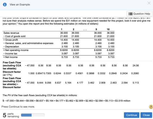Select the Depreciation row label
Viewport: 153px width, 119px height.
pyautogui.click(x=11, y=47)
